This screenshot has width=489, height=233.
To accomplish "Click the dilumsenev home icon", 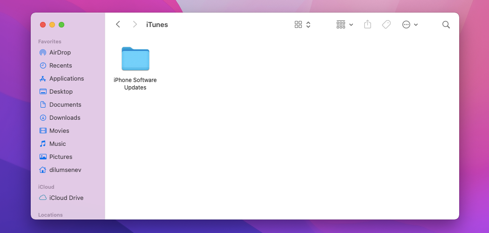I will coord(43,170).
